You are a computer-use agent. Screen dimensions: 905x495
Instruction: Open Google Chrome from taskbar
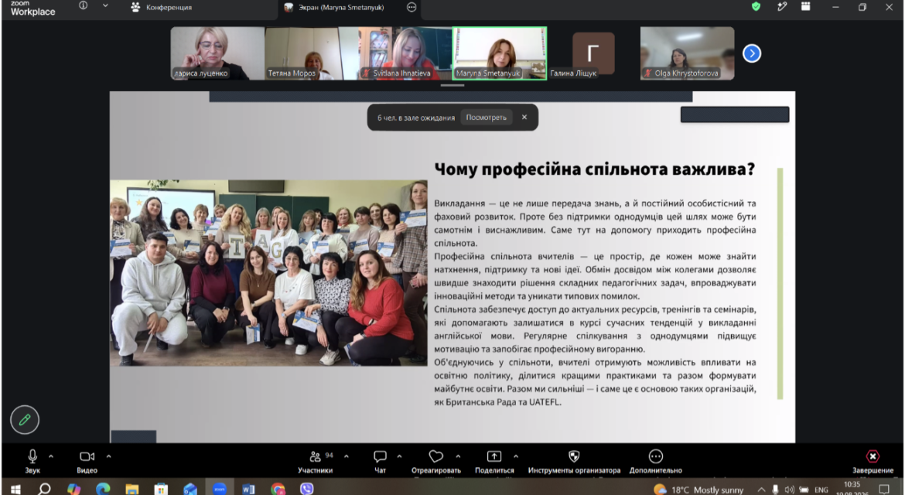pos(278,490)
